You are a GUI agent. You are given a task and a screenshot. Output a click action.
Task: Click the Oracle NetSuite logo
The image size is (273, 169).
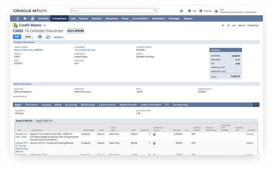click(x=30, y=11)
